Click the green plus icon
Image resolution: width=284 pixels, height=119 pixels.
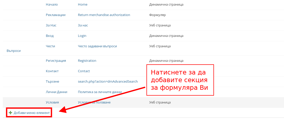10,113
